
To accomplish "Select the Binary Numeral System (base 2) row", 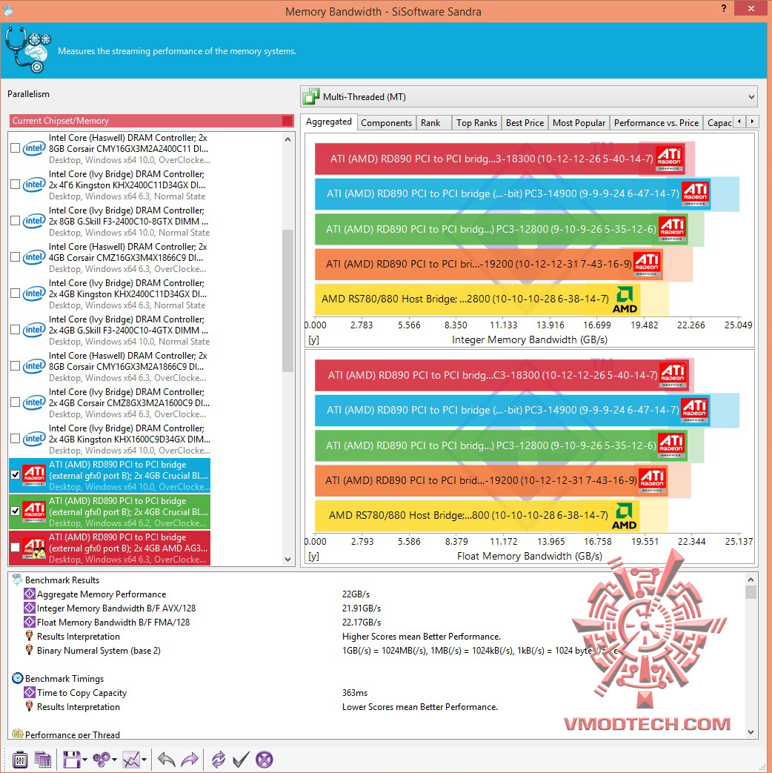I will 377,651.
